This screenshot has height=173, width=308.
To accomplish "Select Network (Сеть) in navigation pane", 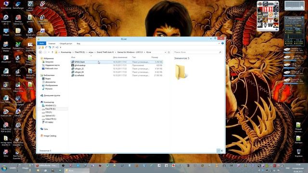I will (x=44, y=129).
